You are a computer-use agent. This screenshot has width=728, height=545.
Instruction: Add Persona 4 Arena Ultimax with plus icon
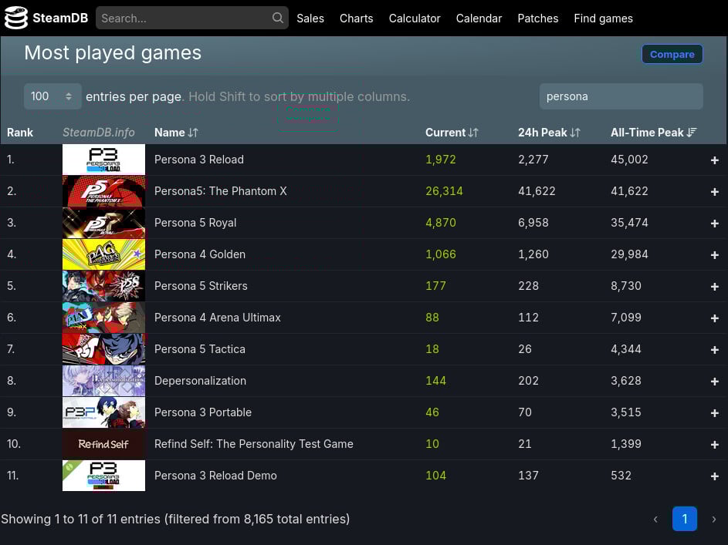point(715,318)
